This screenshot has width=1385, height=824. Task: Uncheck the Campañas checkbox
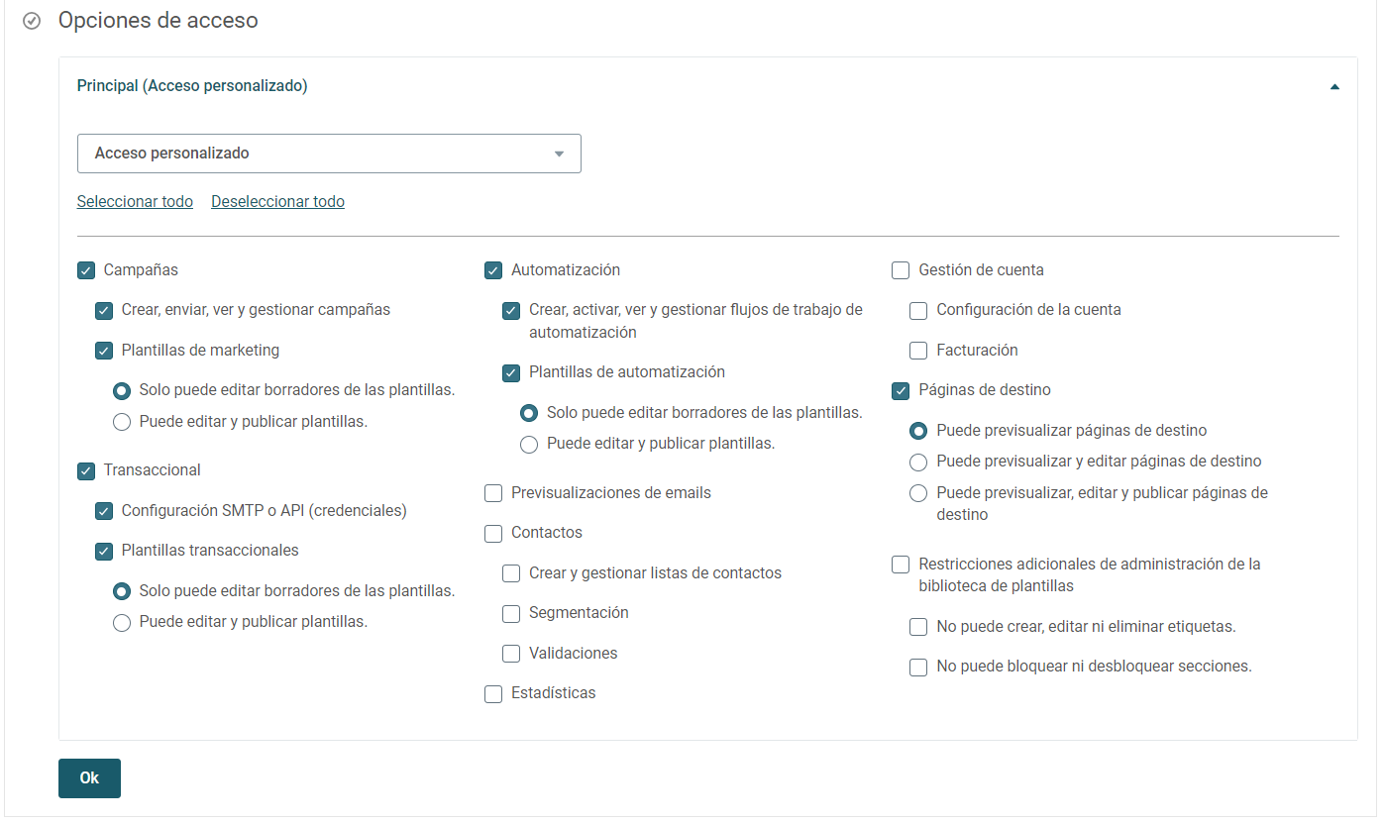pyautogui.click(x=86, y=270)
